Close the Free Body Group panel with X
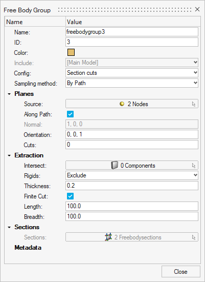The height and width of the screenshot is (282, 205). [x=197, y=9]
